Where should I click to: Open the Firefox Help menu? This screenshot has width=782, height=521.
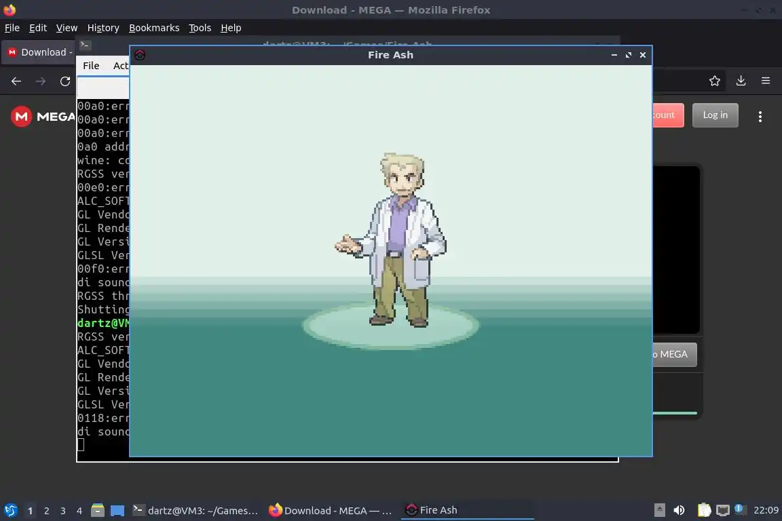pyautogui.click(x=231, y=28)
